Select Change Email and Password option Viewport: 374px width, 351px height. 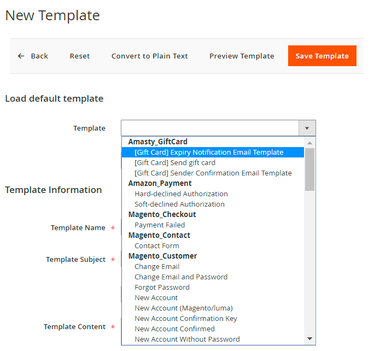(x=181, y=277)
